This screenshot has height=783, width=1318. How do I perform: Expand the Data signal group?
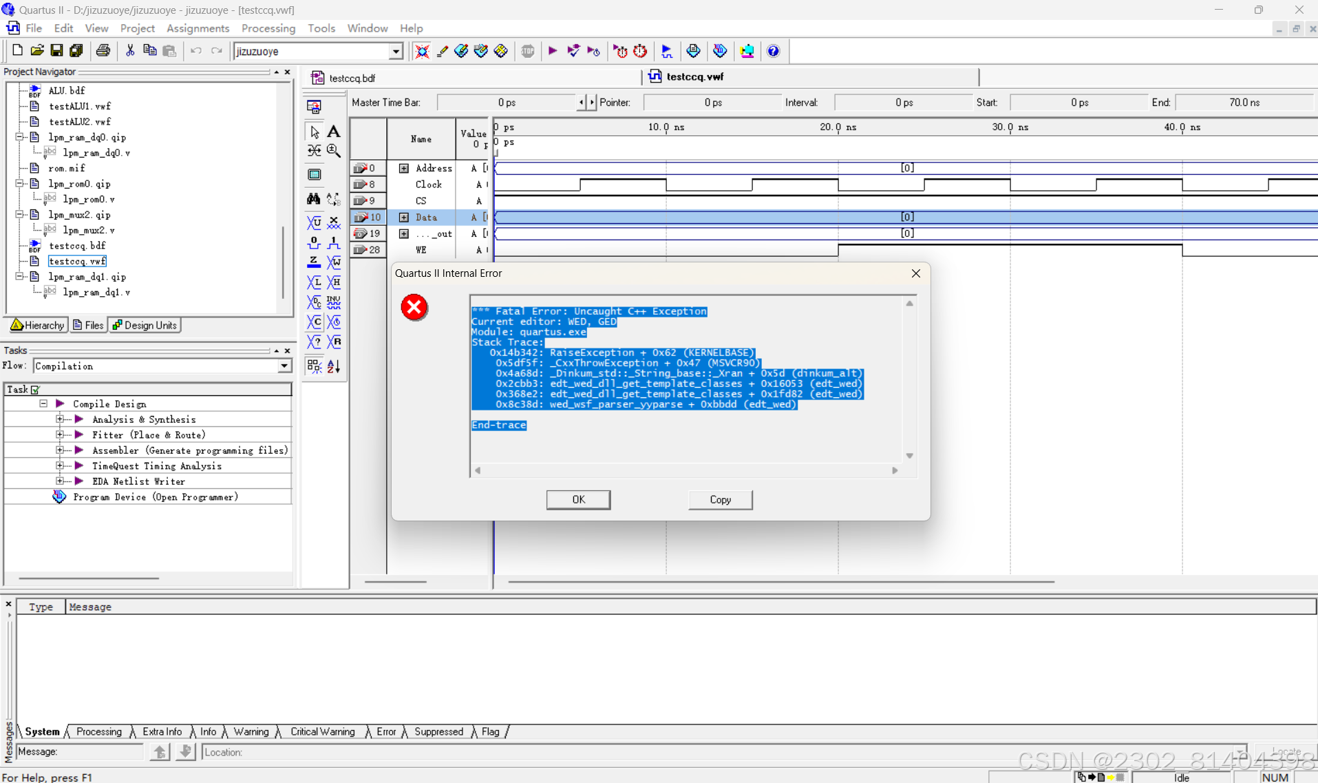(x=404, y=218)
